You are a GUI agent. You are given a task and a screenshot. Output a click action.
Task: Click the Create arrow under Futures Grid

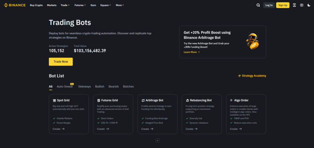tap(107, 129)
